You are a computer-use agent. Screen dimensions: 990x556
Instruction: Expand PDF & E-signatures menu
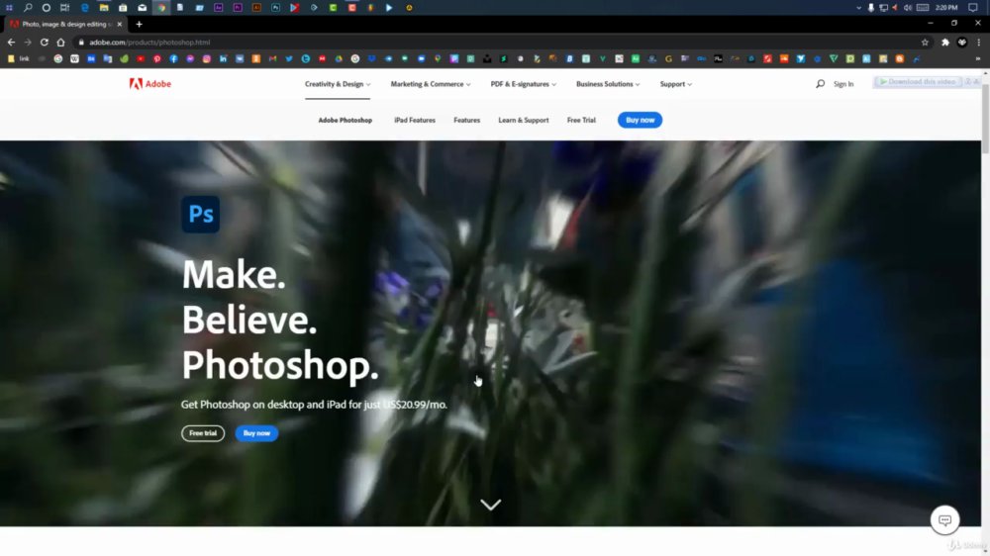point(523,84)
